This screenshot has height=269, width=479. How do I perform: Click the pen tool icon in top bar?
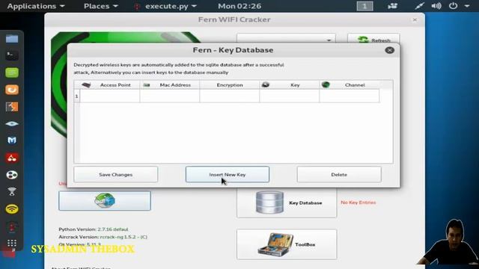tap(419, 6)
